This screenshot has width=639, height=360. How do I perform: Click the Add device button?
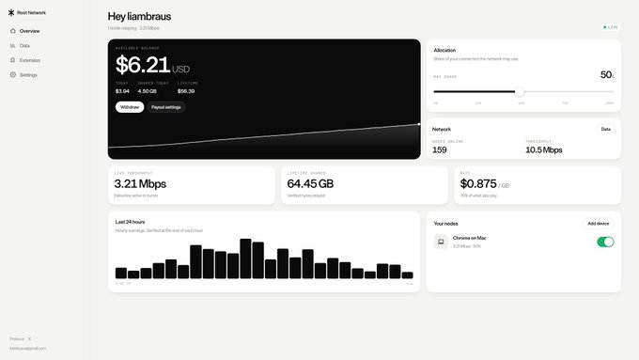point(598,224)
